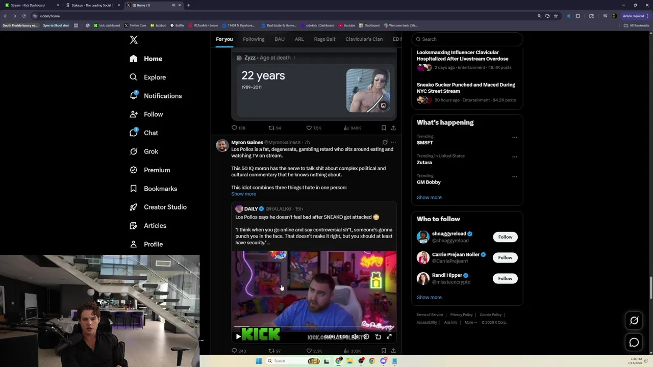Bookmark the Myron Gaines post
Viewport: 653px width, 367px height.
384,351
